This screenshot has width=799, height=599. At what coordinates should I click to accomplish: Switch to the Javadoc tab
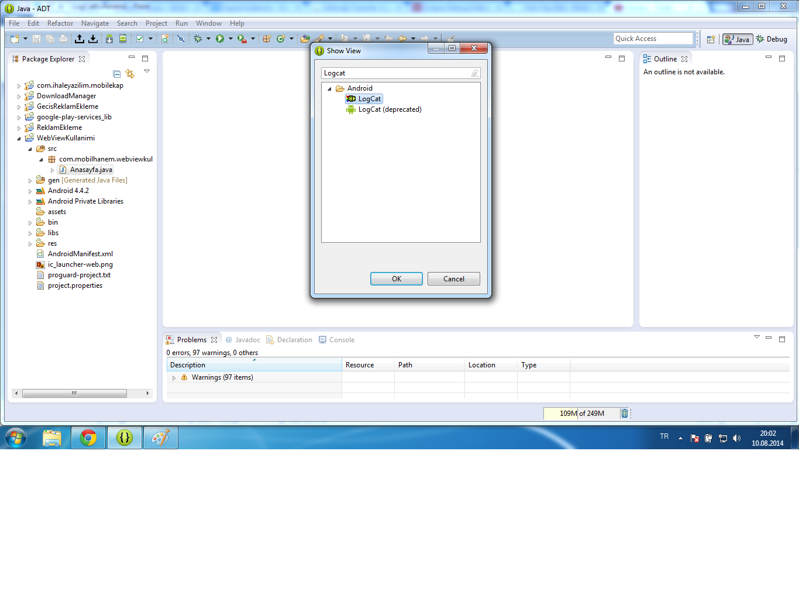point(243,340)
